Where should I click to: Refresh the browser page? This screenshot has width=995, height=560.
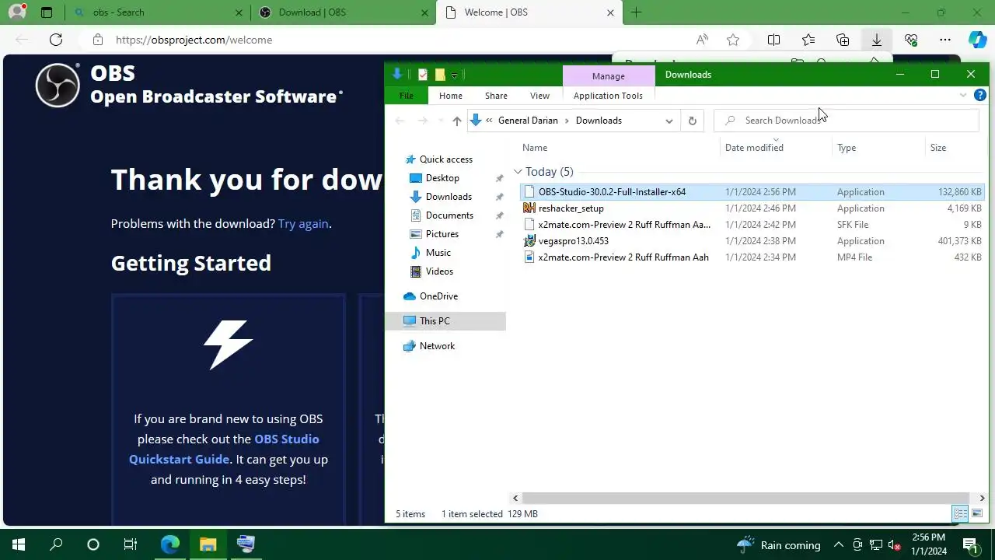click(56, 40)
